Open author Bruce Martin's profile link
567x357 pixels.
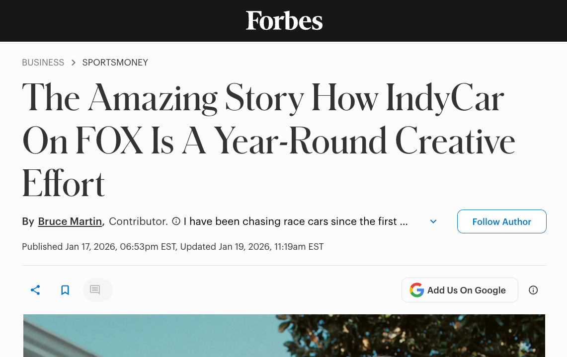[70, 221]
